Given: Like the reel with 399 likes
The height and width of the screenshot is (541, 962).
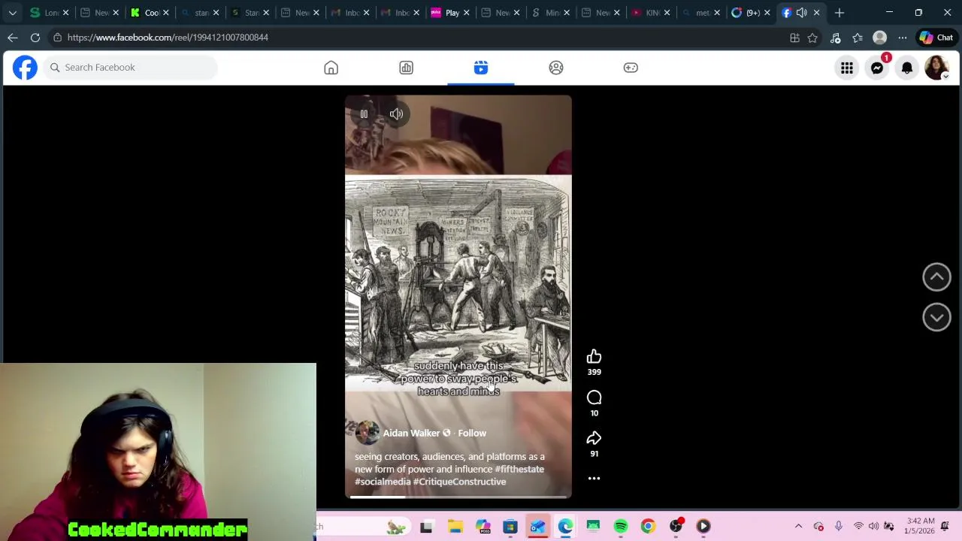Looking at the screenshot, I should pyautogui.click(x=594, y=356).
